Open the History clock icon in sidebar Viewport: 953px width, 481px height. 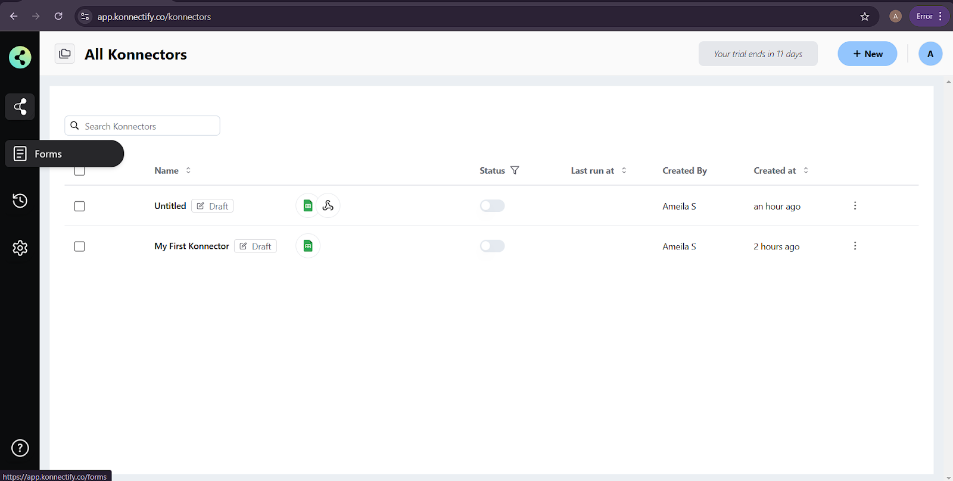click(x=20, y=201)
